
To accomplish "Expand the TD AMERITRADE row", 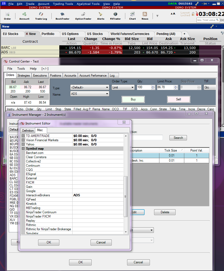I will (23, 136).
